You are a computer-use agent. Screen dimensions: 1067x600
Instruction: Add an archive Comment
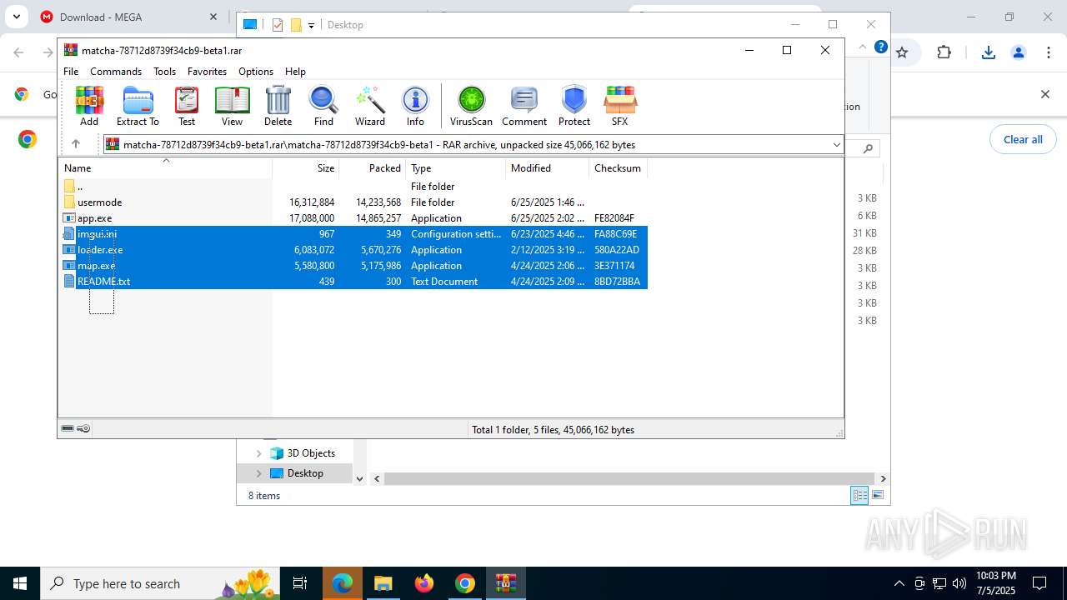point(524,106)
